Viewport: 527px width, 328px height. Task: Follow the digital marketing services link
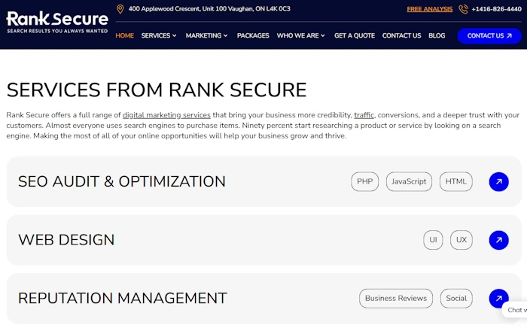pos(166,115)
